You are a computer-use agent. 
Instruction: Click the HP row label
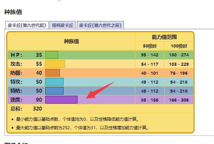pyautogui.click(x=16, y=55)
